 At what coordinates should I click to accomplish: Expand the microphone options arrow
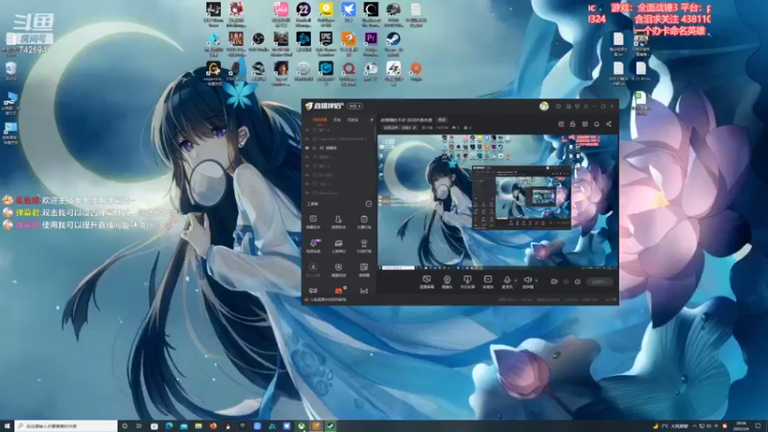(x=516, y=280)
